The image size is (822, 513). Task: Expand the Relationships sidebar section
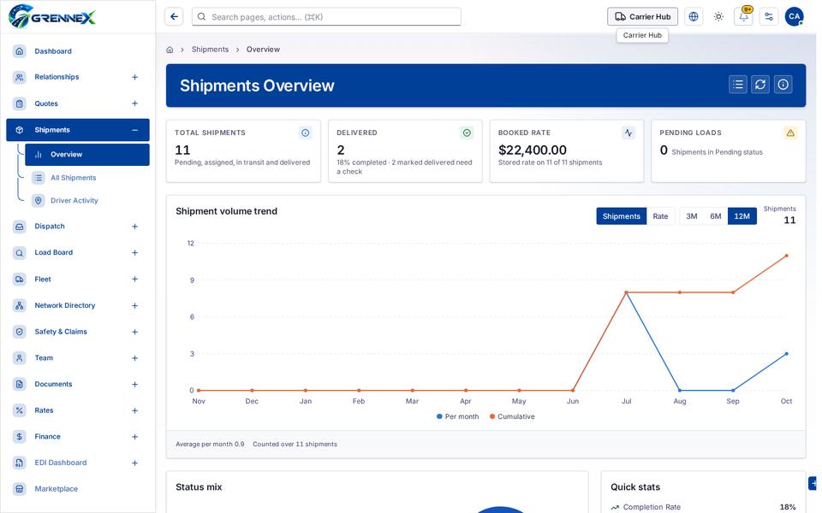click(x=134, y=77)
